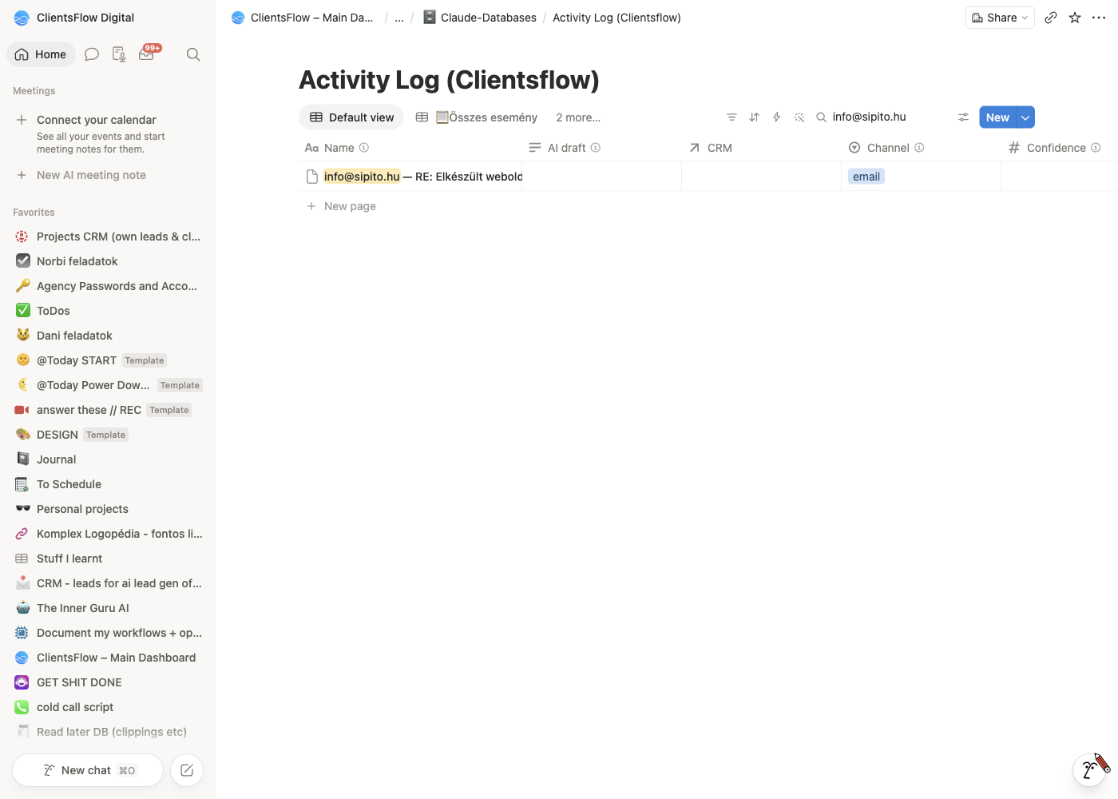The width and height of the screenshot is (1118, 799).
Task: Expand the collapsed breadcrumb ellipsis
Action: click(x=399, y=18)
